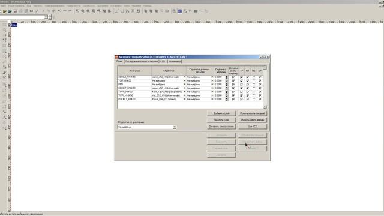Toggle use-depth checkbox for VITR_H16K50 layer
384x216 pixels.
tap(233, 95)
